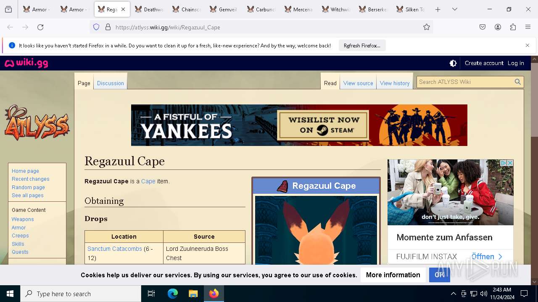538x302 pixels.
Task: Open Windows Start menu
Action: 10,294
